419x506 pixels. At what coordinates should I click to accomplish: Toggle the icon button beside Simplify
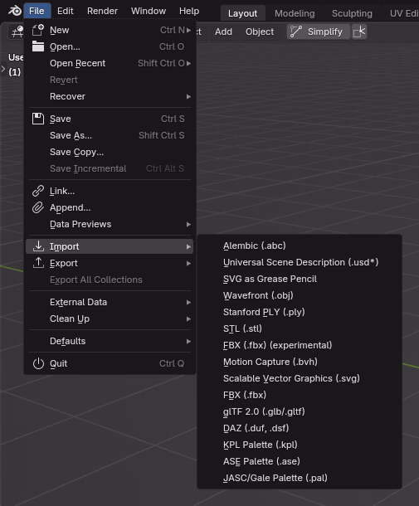click(359, 32)
